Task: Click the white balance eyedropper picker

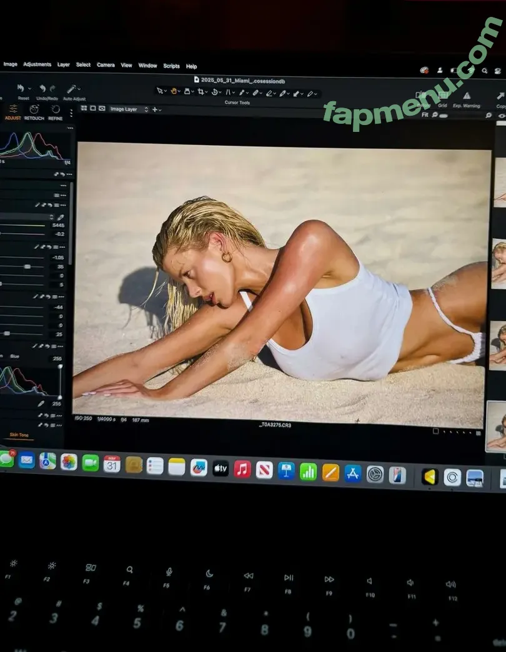Action: tap(61, 216)
